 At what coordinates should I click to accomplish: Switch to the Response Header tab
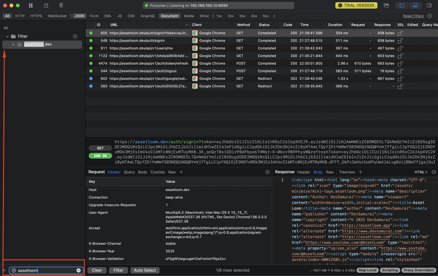[x=304, y=172]
